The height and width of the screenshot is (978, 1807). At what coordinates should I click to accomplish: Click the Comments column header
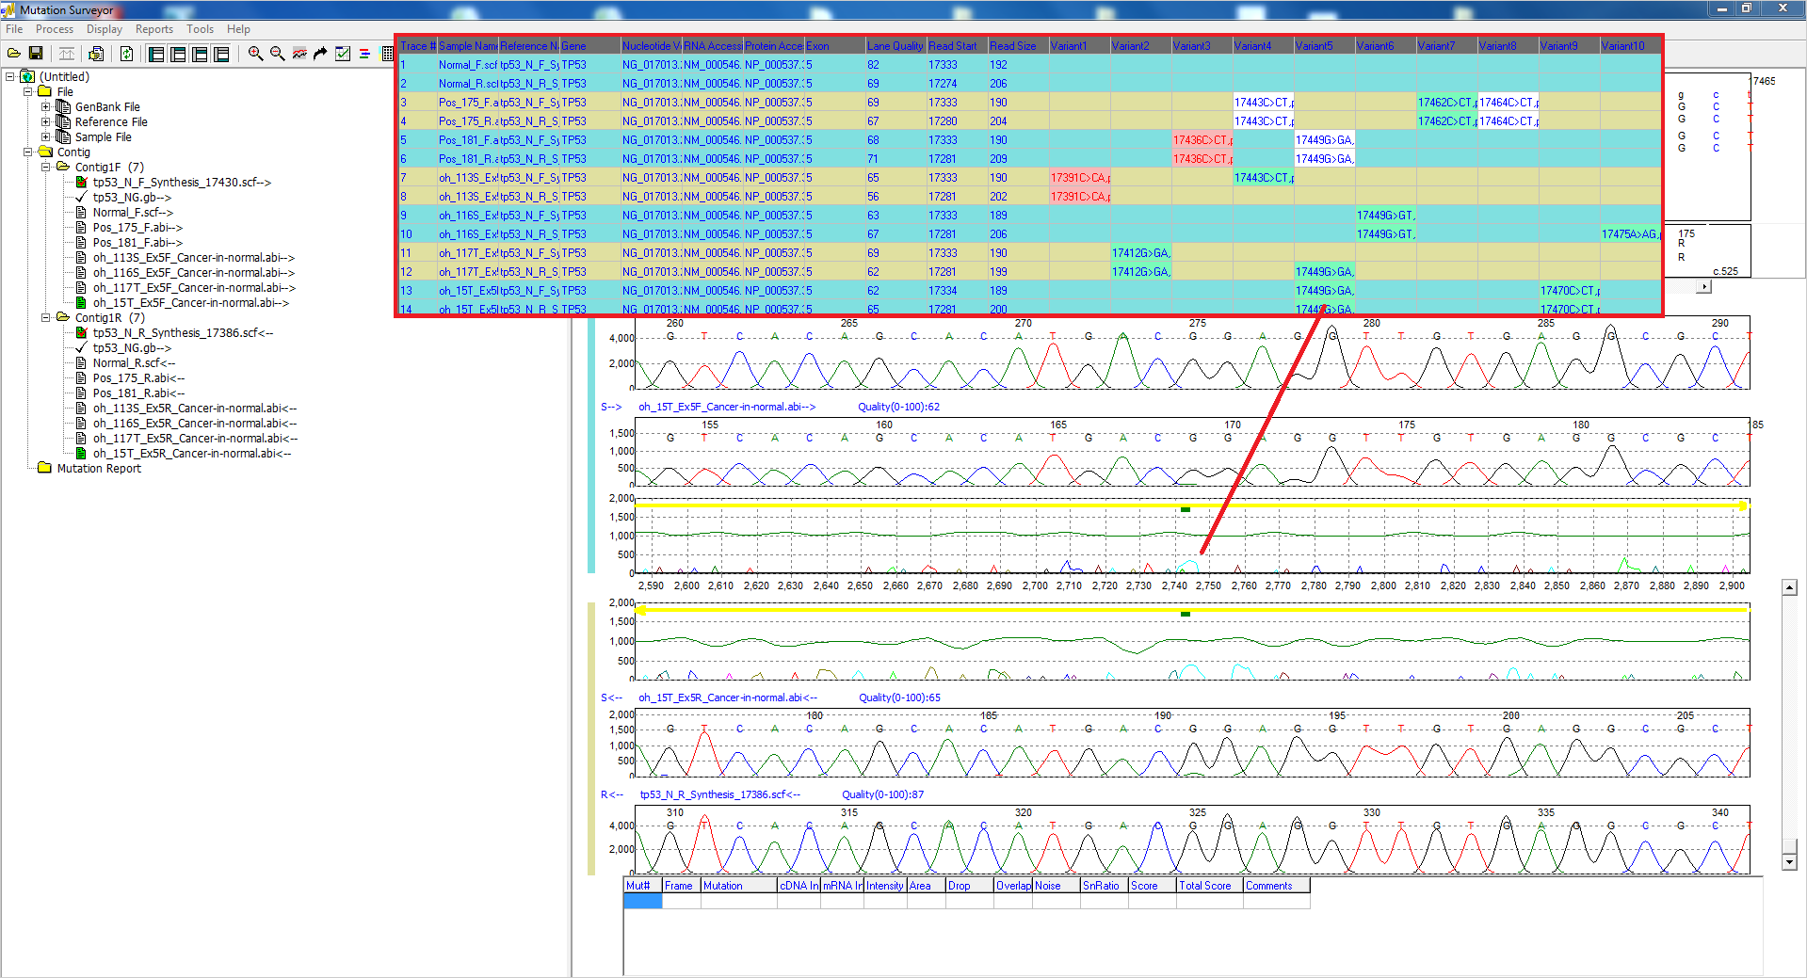tap(1276, 886)
